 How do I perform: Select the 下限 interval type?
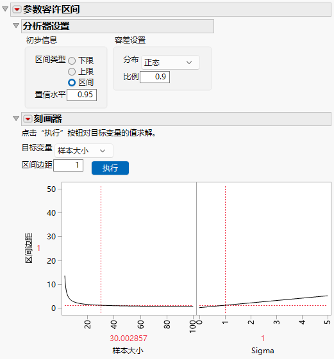(72, 61)
